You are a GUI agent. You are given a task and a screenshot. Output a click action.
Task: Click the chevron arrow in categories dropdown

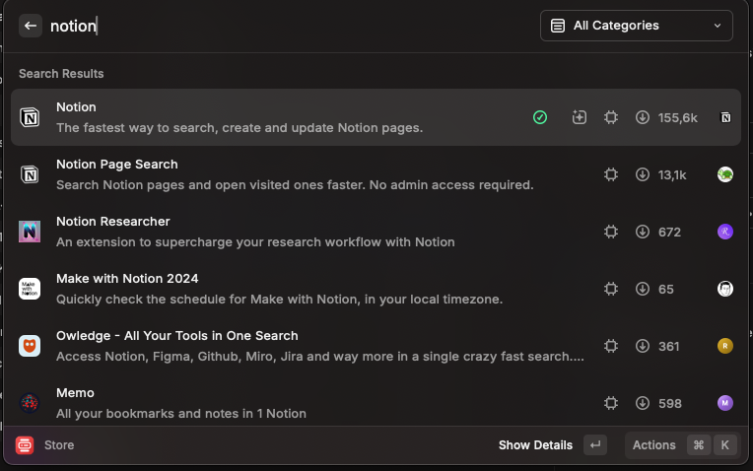(717, 26)
